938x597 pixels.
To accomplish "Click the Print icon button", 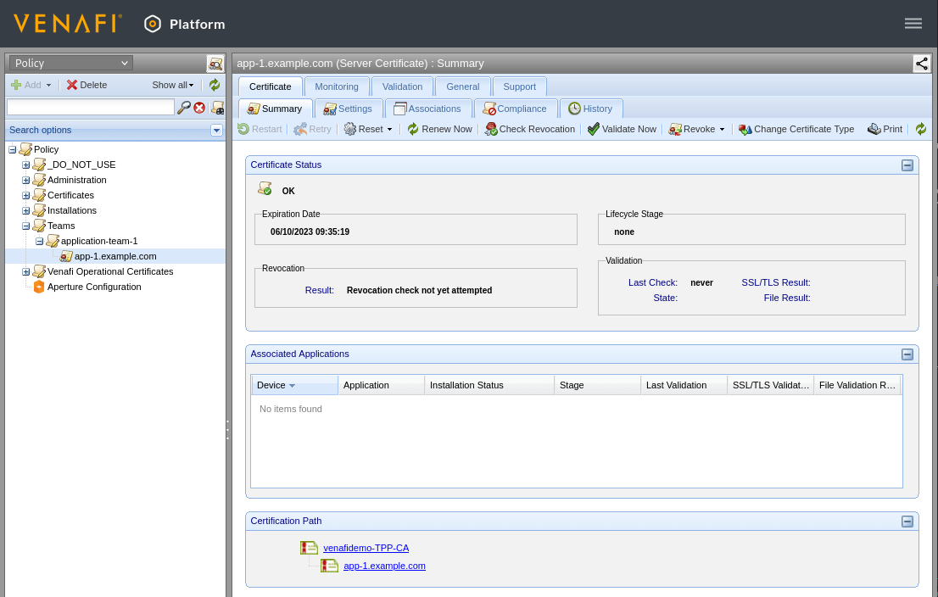I will pyautogui.click(x=885, y=129).
